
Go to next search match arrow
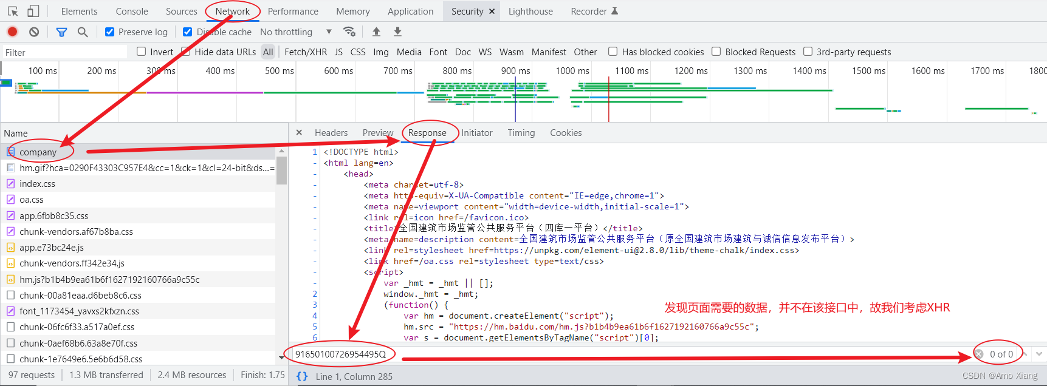[1039, 354]
